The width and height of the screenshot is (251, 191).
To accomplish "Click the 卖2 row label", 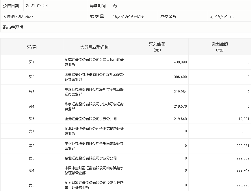I will [x=31, y=146].
